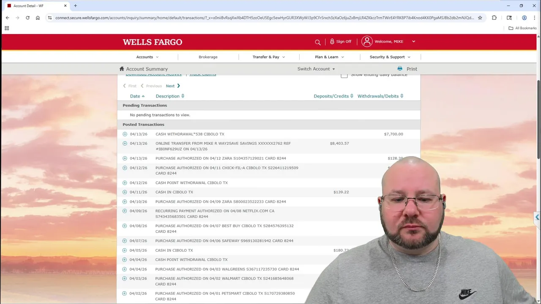The width and height of the screenshot is (541, 304).
Task: Expand the CHICK-FIL-A CIBOLO TX transaction
Action: tap(125, 168)
